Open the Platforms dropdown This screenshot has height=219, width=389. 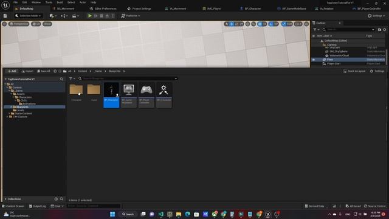tap(131, 16)
